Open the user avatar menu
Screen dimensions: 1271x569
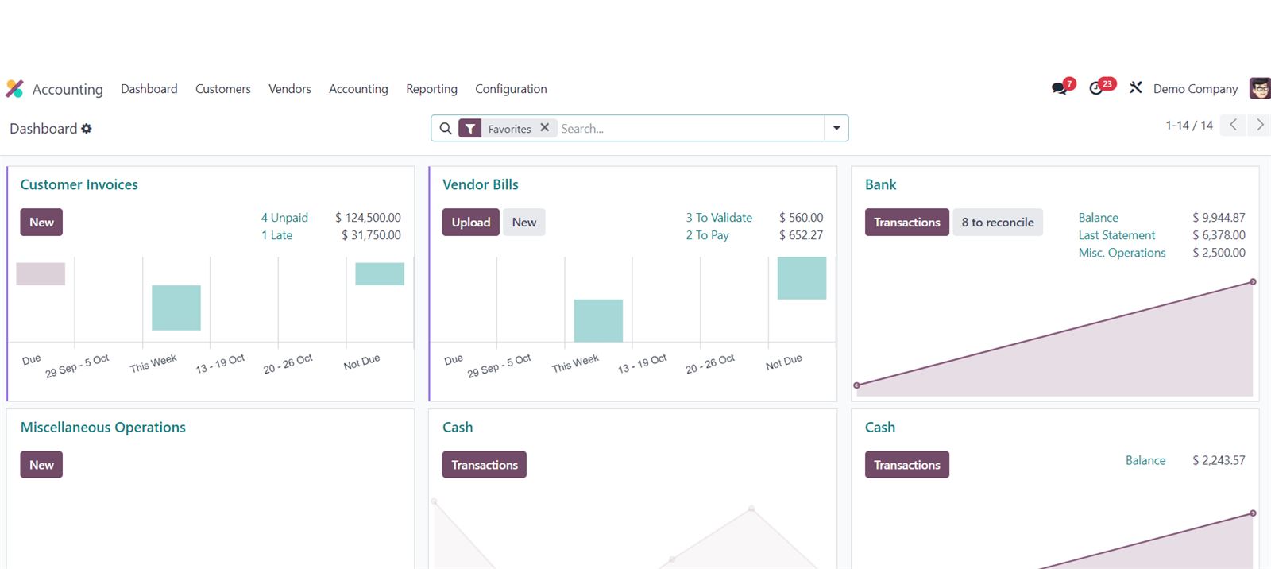coord(1260,88)
